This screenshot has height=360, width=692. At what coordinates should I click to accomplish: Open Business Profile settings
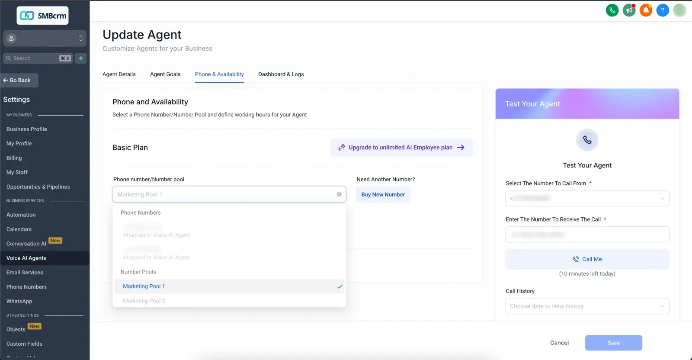click(x=27, y=129)
